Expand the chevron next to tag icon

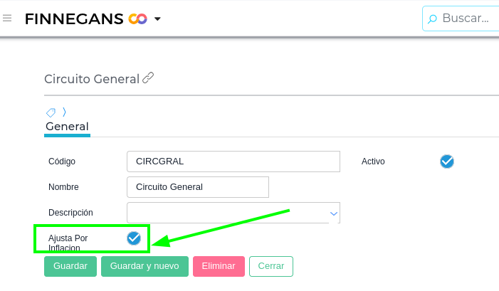click(x=64, y=112)
